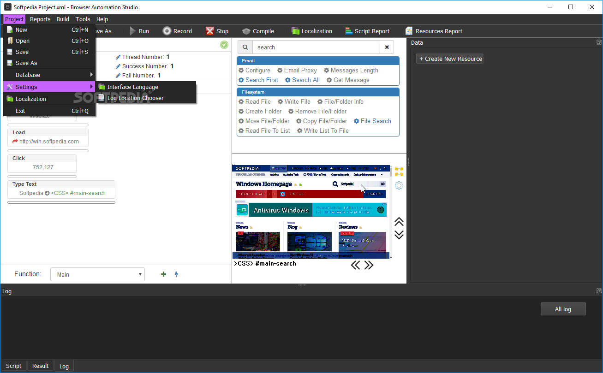The height and width of the screenshot is (373, 603).
Task: Click the All log button
Action: 563,309
